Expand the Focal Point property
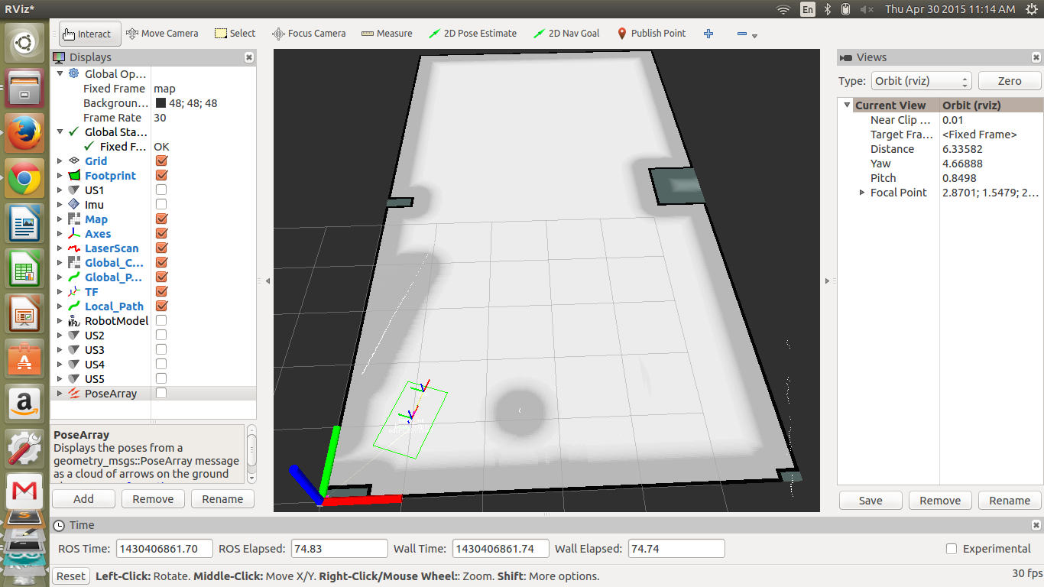Image resolution: width=1044 pixels, height=587 pixels. [863, 193]
